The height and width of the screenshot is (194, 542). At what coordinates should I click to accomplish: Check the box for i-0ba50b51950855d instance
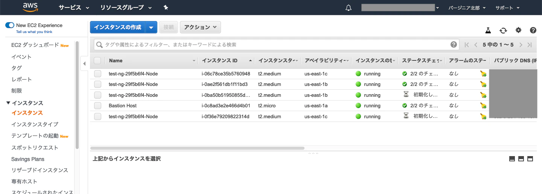(97, 95)
